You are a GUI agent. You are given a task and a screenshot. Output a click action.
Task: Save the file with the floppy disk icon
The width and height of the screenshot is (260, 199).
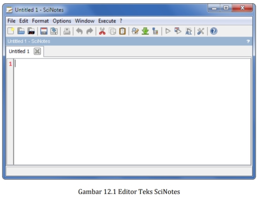[44, 31]
